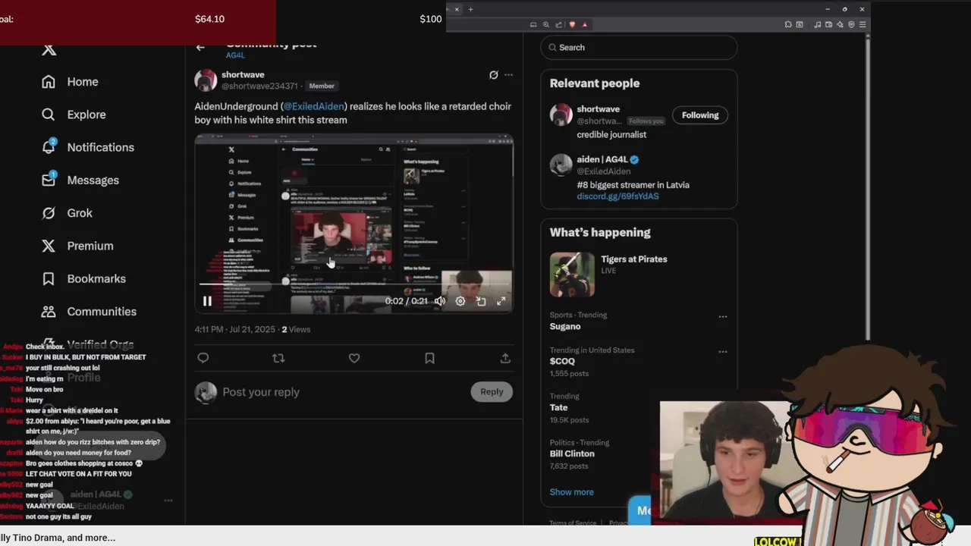This screenshot has height=546, width=971.
Task: Open Messages in the left sidebar
Action: (80, 180)
